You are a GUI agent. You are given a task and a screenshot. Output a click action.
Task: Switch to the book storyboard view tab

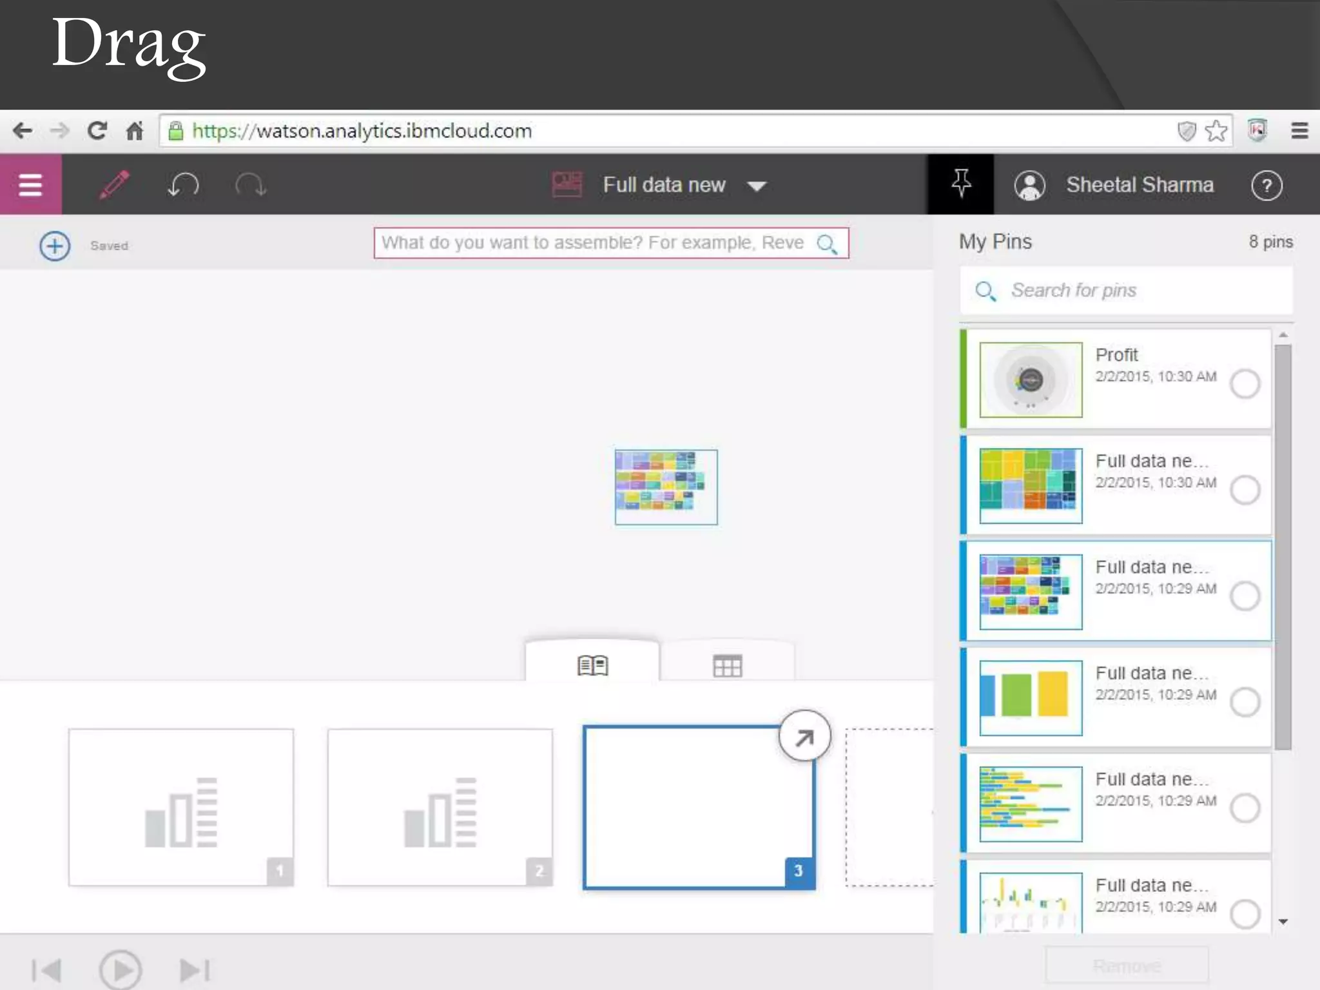tap(592, 665)
